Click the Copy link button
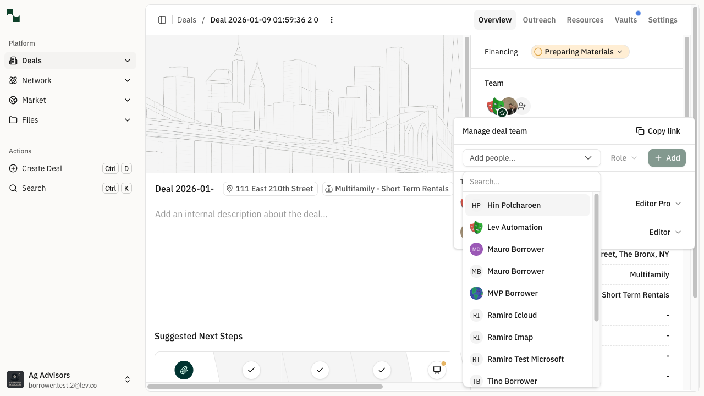The height and width of the screenshot is (396, 704). point(658,131)
